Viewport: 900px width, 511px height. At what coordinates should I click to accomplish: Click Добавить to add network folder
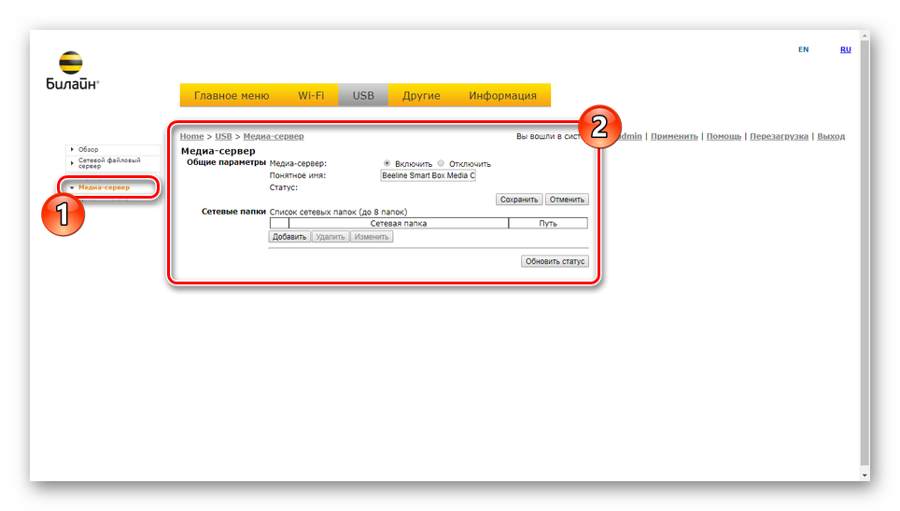coord(289,237)
